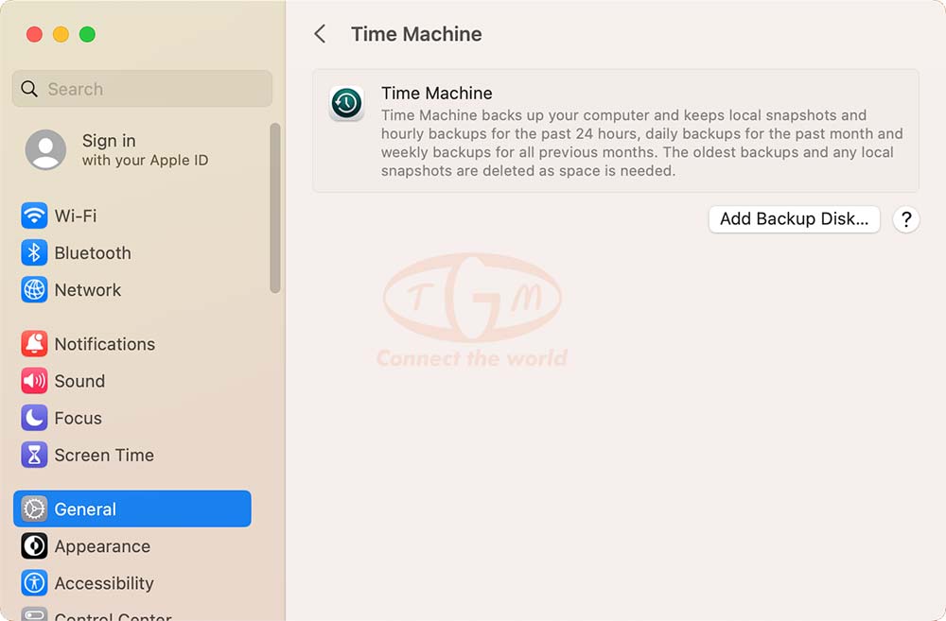Click the Sound speaker icon
This screenshot has width=946, height=621.
tap(34, 381)
